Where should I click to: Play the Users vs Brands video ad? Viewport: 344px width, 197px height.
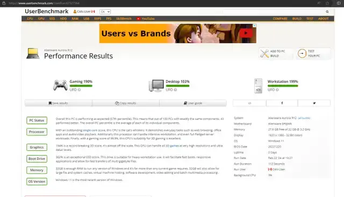(246, 33)
